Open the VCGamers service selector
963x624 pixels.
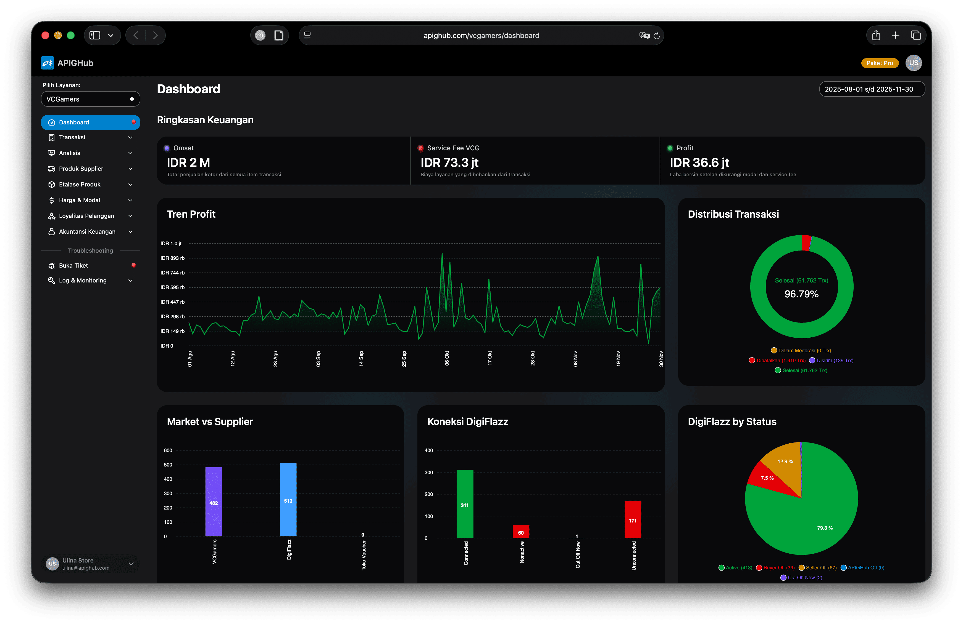coord(90,98)
